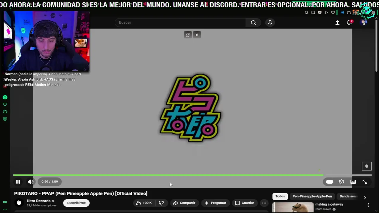This screenshot has width=379, height=213.
Task: Add page to bookmarks heart icon
Action: [333, 12]
